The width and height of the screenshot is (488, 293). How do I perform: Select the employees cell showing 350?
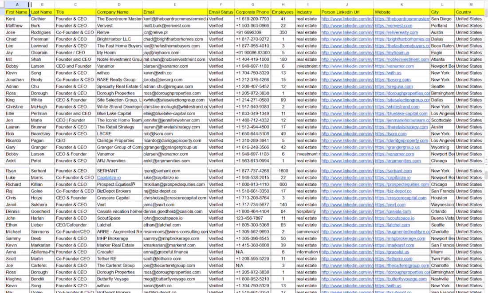click(283, 32)
